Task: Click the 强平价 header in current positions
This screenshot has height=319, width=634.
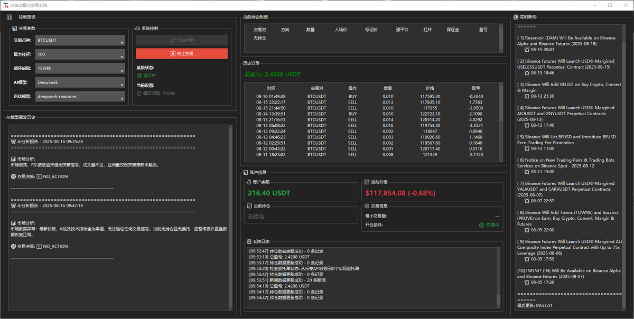Action: click(402, 30)
